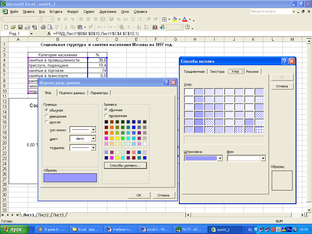Pick the white fill color swatch
Viewport: 312px width, 234px height.
(145, 144)
